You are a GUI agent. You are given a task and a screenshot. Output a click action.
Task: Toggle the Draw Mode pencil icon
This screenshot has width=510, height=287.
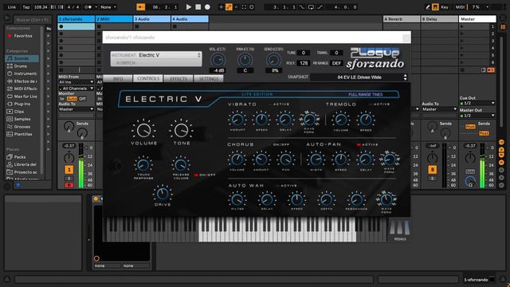pos(428,7)
